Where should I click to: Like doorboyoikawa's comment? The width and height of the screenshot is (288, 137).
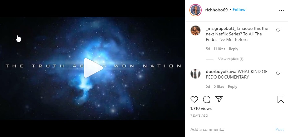278,73
